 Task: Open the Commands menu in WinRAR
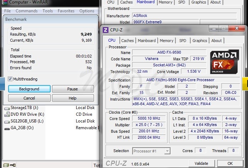coord(27,11)
